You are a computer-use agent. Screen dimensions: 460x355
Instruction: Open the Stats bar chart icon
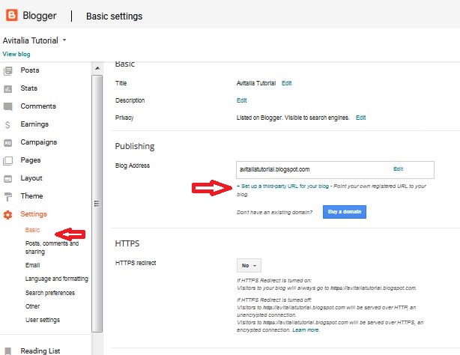click(x=8, y=88)
